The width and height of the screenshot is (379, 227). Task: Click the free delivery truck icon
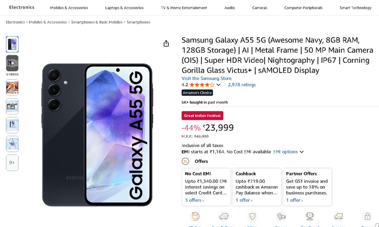coord(224,216)
